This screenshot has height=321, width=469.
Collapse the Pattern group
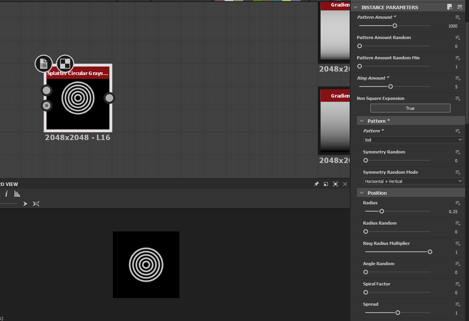click(x=362, y=121)
